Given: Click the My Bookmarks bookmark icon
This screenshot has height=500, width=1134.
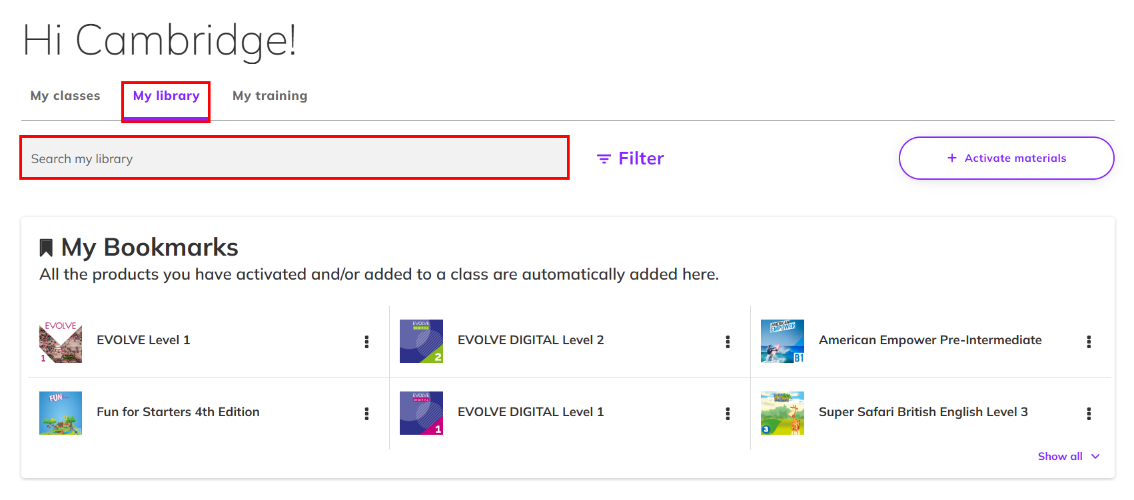Looking at the screenshot, I should point(46,248).
